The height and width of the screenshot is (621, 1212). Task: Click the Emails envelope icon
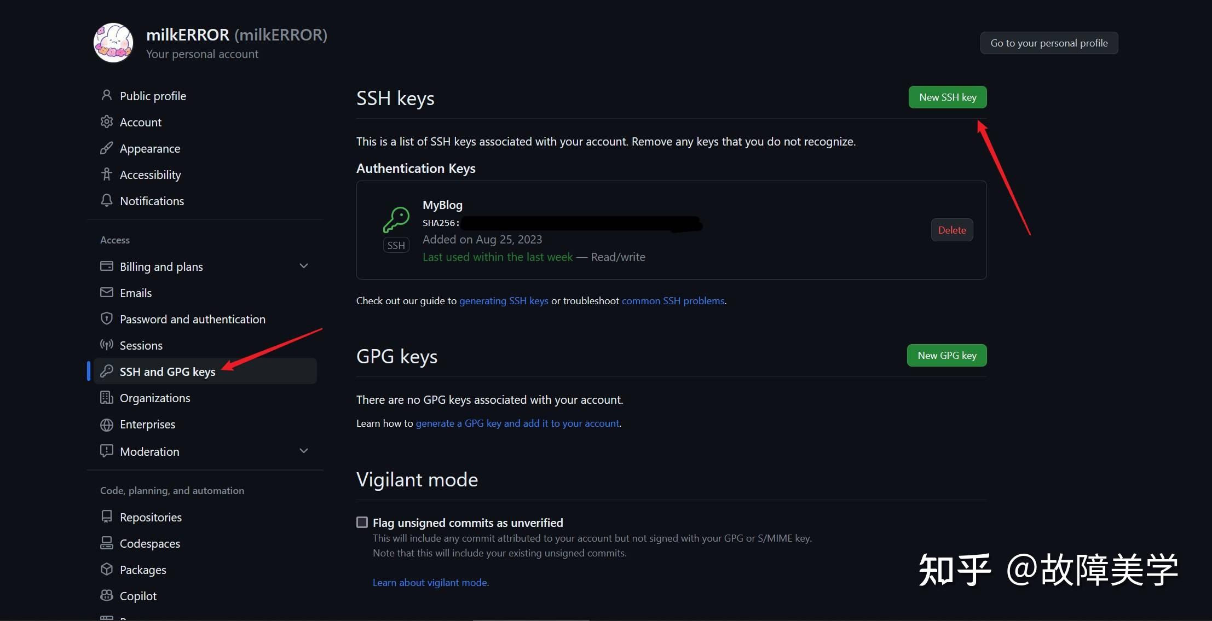pos(107,293)
